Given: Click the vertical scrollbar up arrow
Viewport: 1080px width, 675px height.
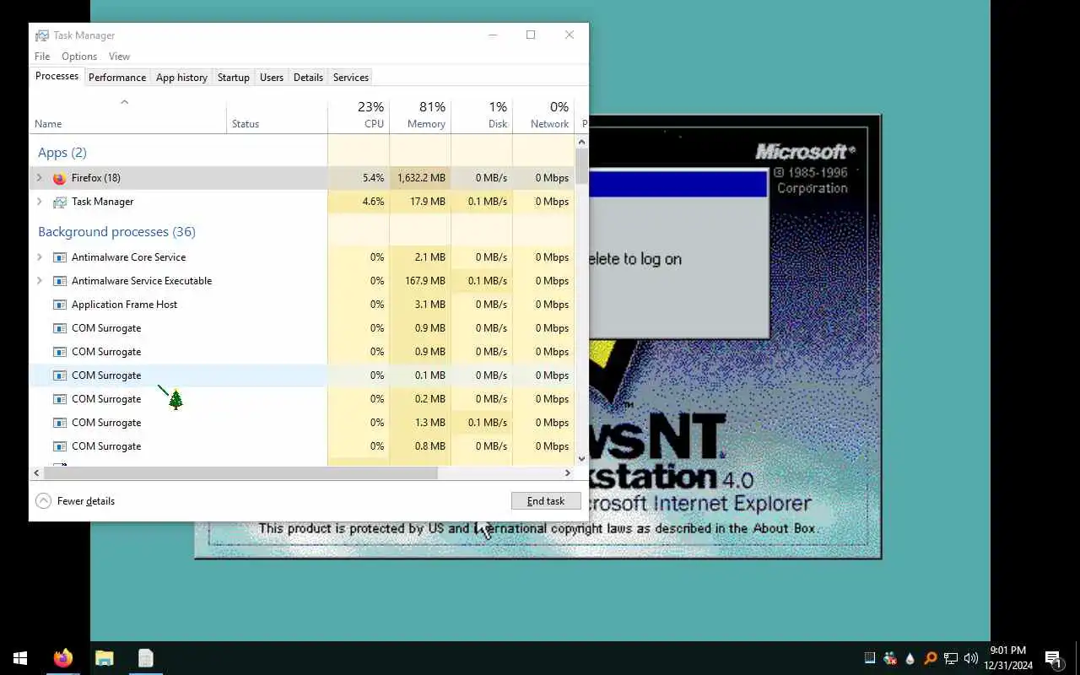Looking at the screenshot, I should [581, 142].
